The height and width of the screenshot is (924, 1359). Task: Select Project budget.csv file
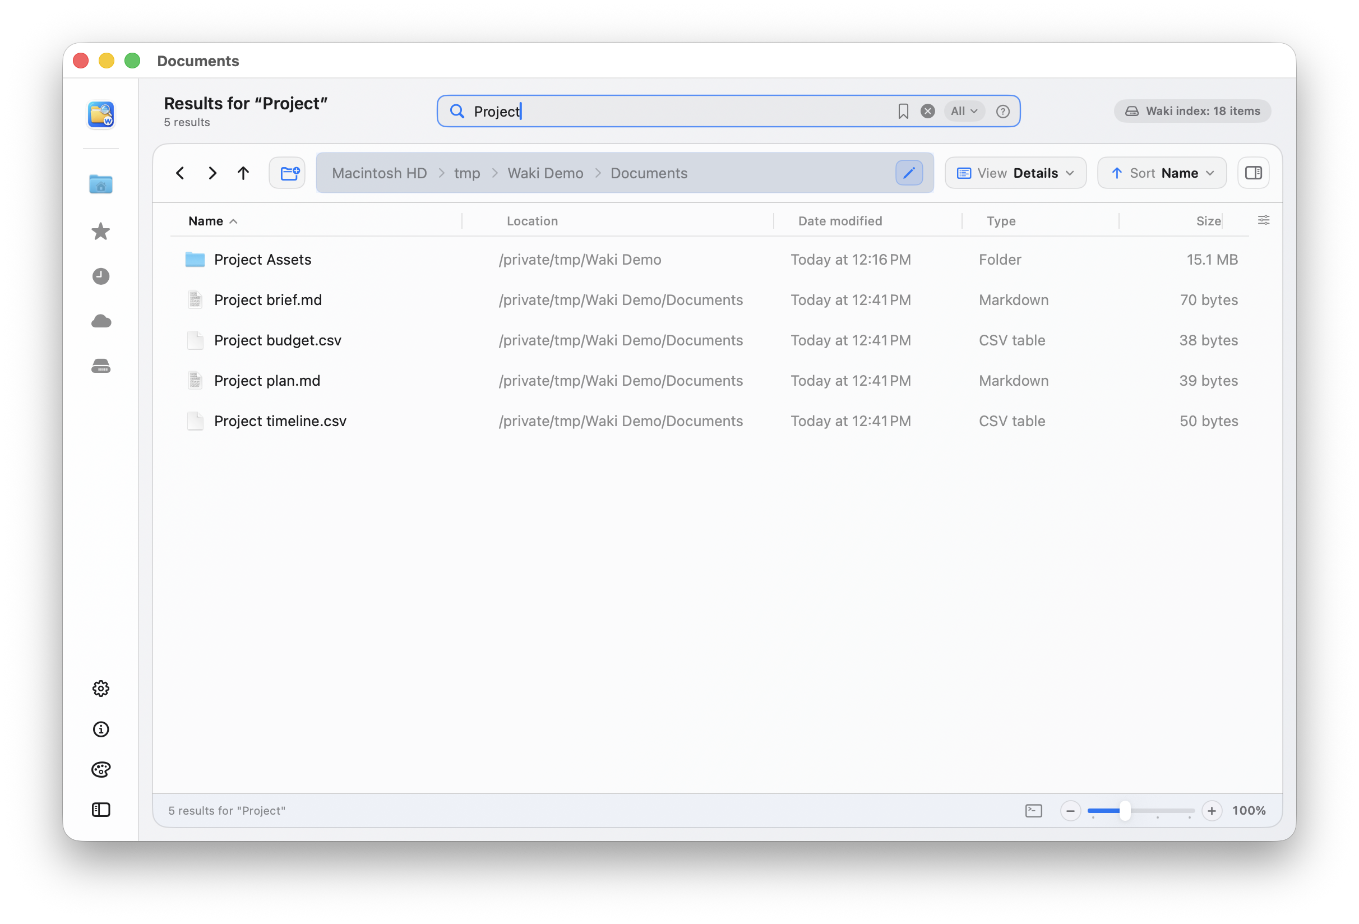pos(709,340)
